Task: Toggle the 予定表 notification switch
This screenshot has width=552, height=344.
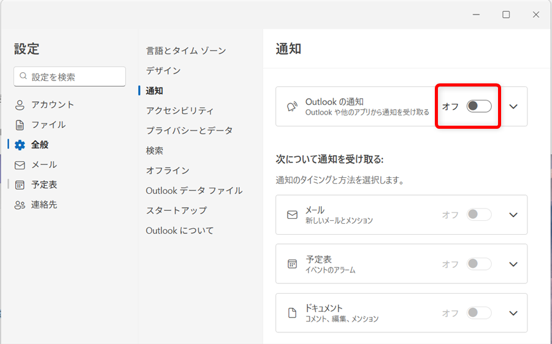Action: 479,264
